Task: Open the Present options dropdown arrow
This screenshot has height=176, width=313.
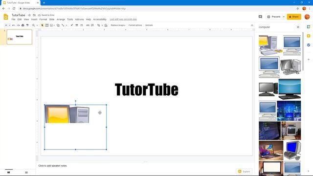Action: click(284, 17)
